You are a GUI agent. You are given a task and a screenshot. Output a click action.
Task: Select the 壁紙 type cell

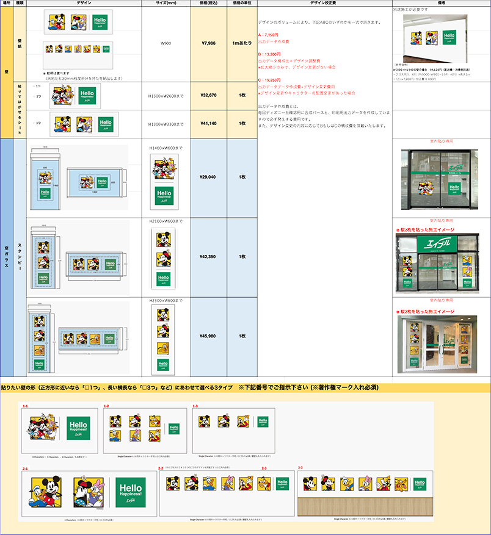click(20, 44)
